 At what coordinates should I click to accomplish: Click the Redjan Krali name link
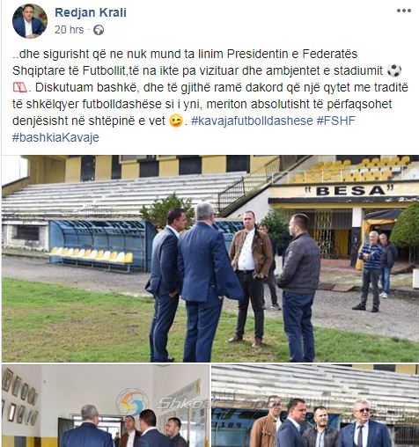[91, 12]
